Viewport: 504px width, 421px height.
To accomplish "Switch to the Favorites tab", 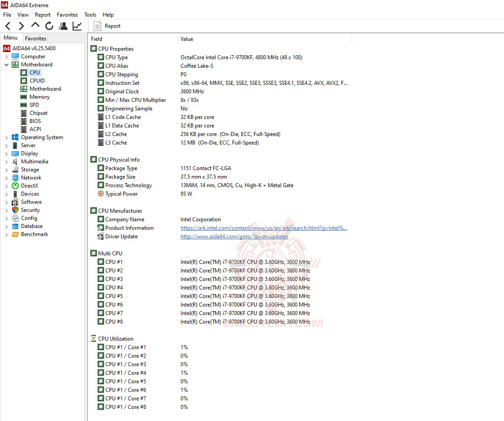I will pos(35,38).
